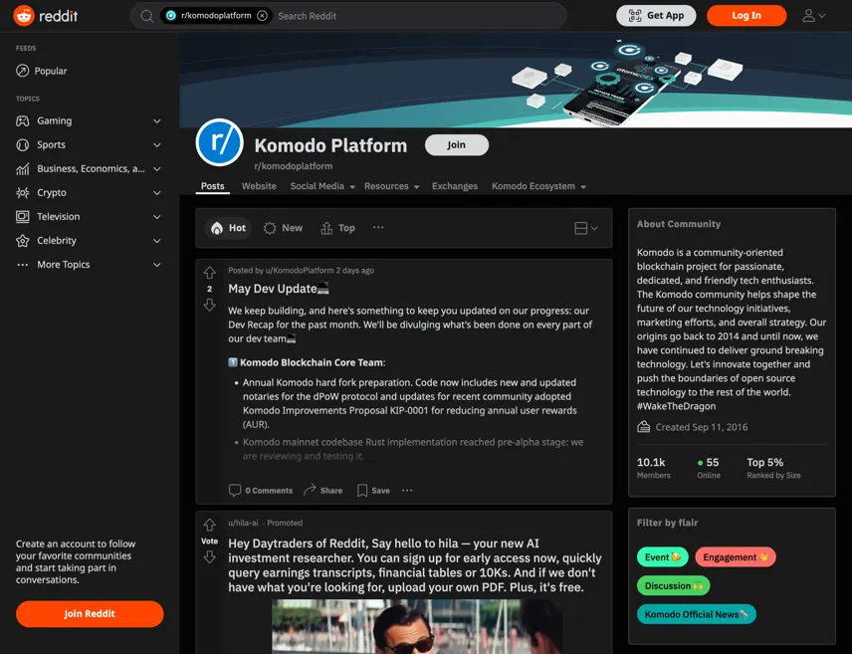Click the More Topics ellipsis icon
This screenshot has width=852, height=654.
[x=22, y=265]
